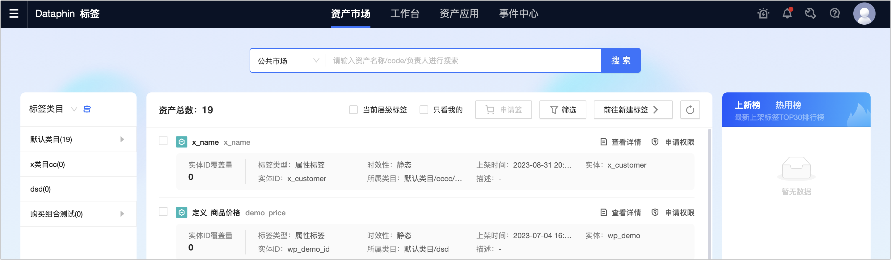891x260 pixels.
Task: Switch to the 事件中心 tab
Action: 518,14
